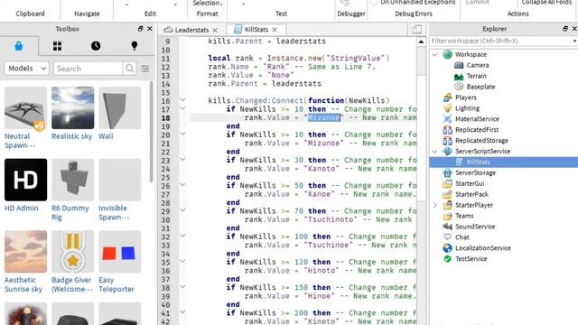Select the MaterialService icon
578x325 pixels.
click(x=448, y=118)
